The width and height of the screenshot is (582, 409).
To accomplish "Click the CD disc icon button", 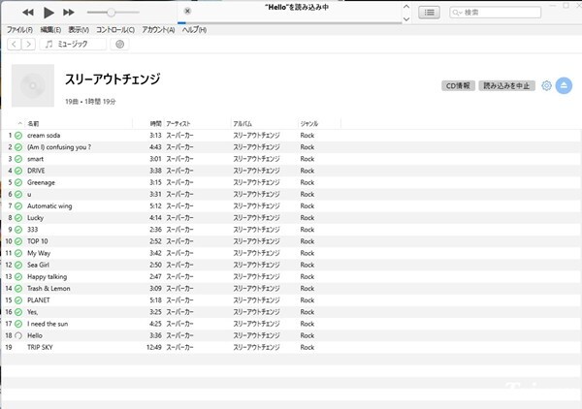I will click(x=119, y=45).
